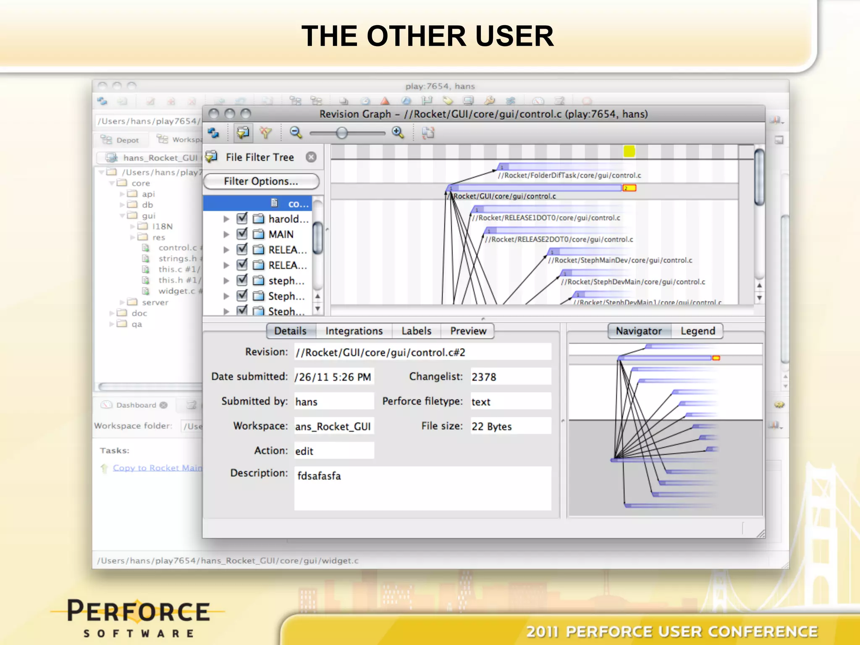Uncheck the first RELEA folder checkbox
860x645 pixels.
click(x=242, y=249)
